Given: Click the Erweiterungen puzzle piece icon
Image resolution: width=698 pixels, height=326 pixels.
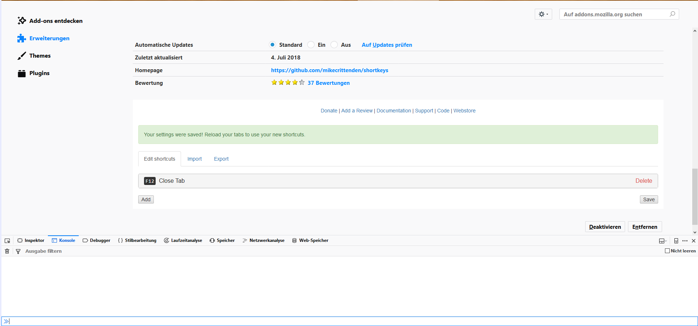Looking at the screenshot, I should [x=22, y=38].
